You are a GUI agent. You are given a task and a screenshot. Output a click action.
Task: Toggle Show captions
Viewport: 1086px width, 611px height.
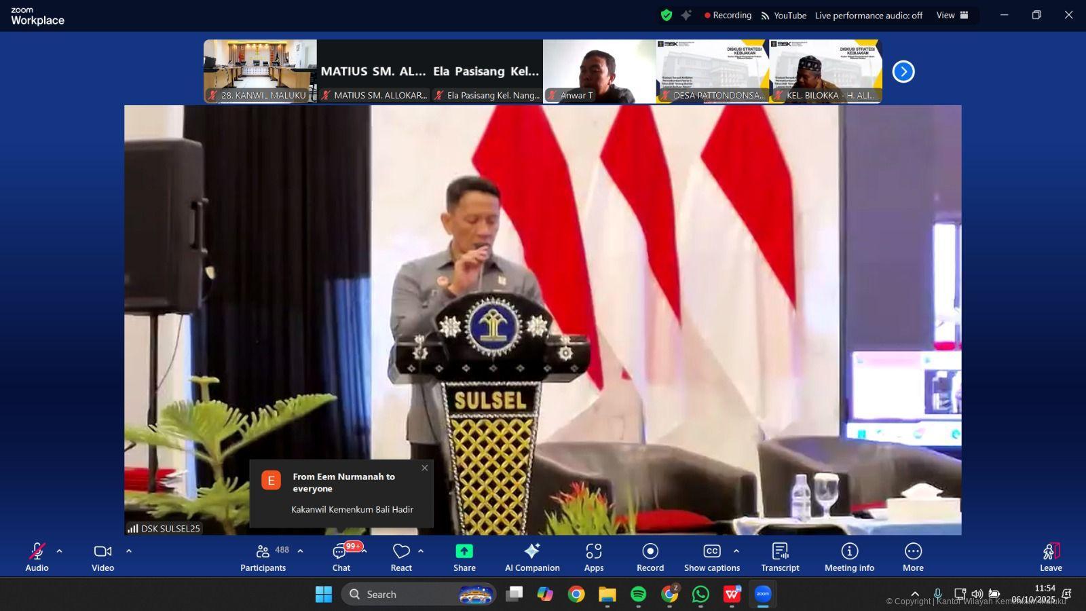click(711, 557)
